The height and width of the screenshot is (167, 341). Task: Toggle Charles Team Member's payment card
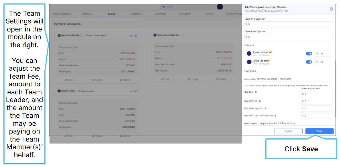193,79
